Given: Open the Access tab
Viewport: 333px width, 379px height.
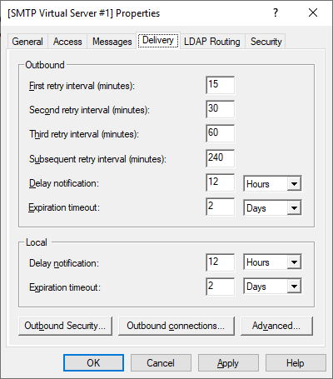Looking at the screenshot, I should 67,42.
